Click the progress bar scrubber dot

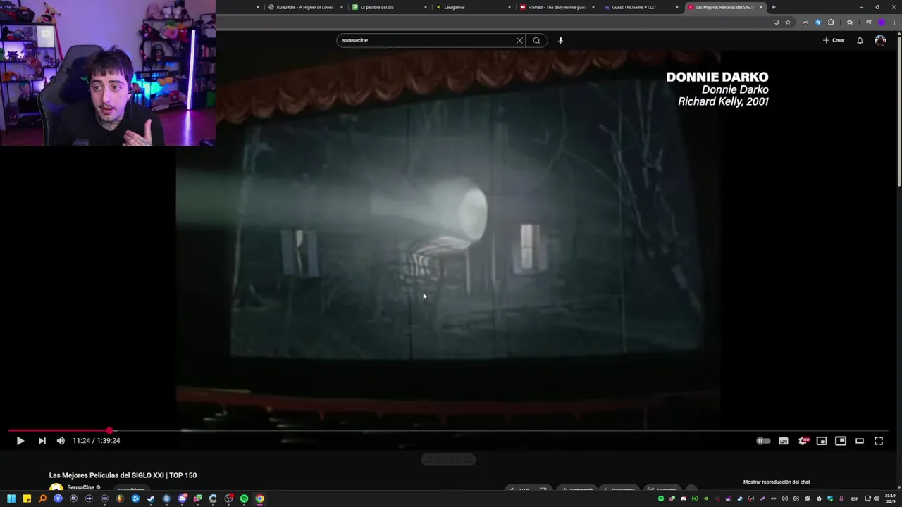pyautogui.click(x=110, y=430)
